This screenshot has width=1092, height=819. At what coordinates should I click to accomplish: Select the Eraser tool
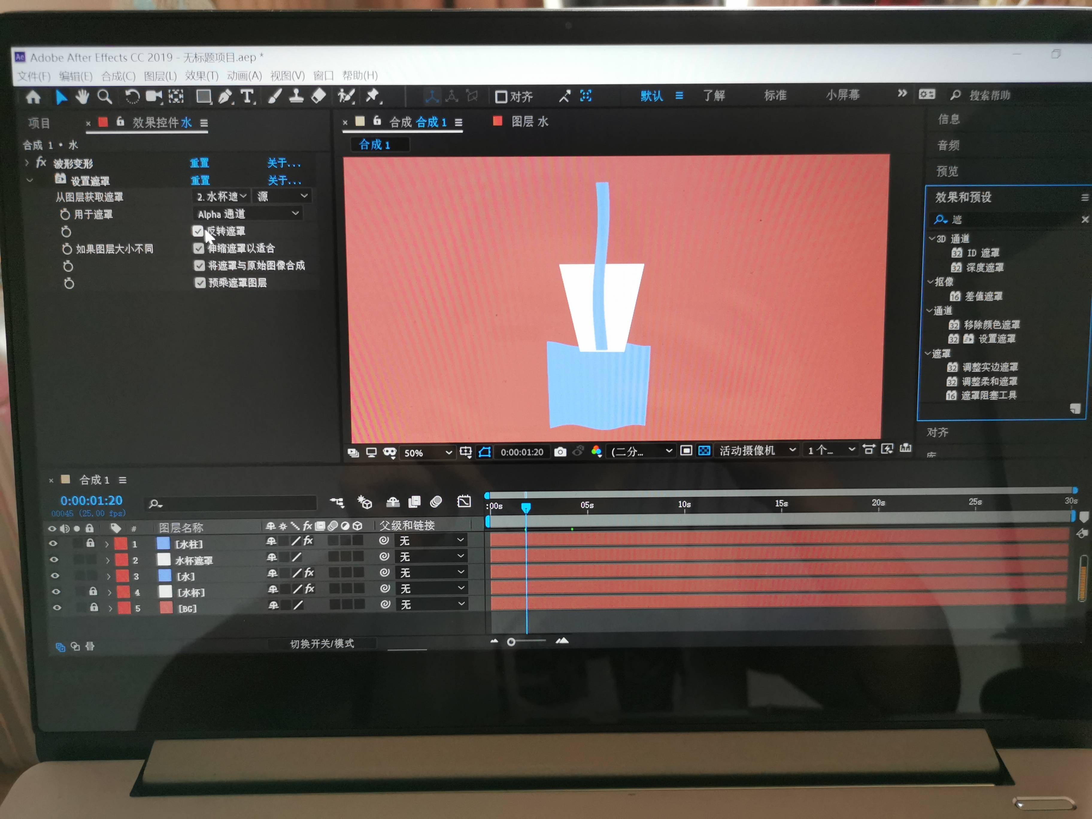pos(318,96)
